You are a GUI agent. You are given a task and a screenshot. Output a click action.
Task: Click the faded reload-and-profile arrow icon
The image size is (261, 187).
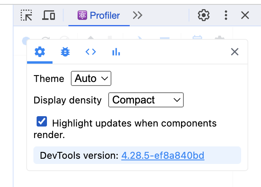(x=45, y=39)
